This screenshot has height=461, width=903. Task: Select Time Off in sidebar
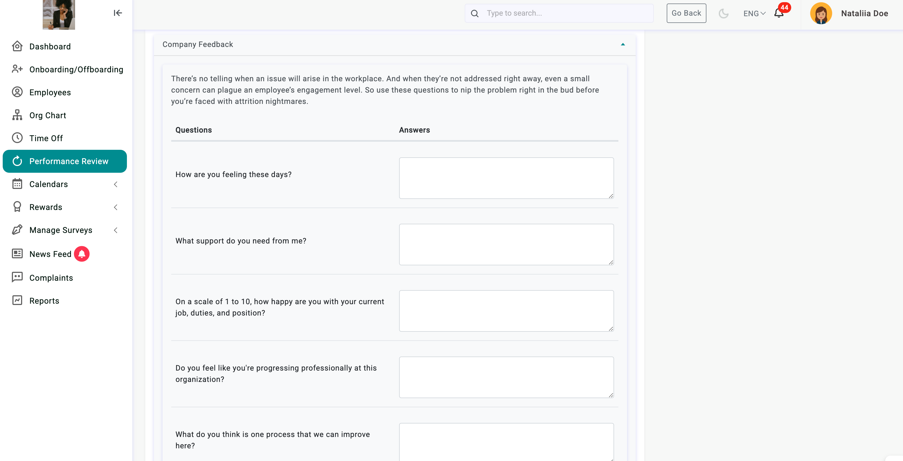tap(65, 138)
